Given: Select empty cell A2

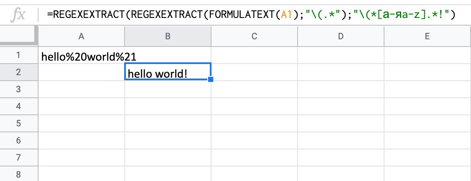Looking at the screenshot, I should [81, 72].
